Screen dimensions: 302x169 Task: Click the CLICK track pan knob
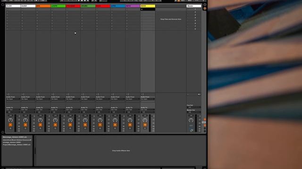[10, 120]
